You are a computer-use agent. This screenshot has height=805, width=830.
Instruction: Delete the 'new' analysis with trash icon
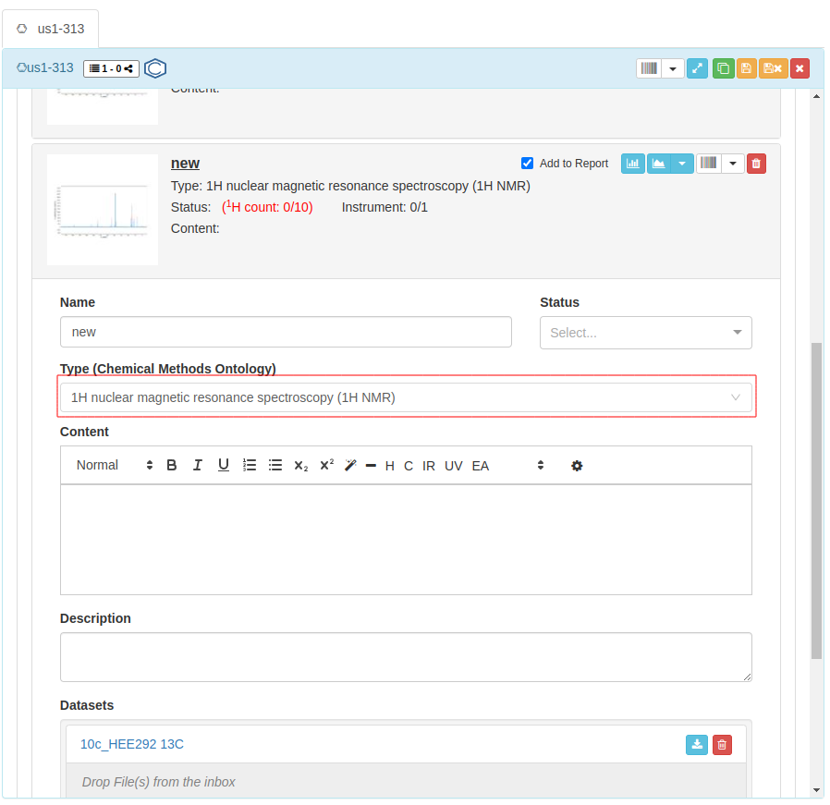tap(756, 164)
